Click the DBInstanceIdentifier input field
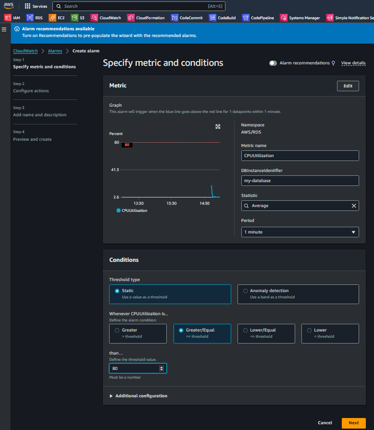 pyautogui.click(x=300, y=181)
